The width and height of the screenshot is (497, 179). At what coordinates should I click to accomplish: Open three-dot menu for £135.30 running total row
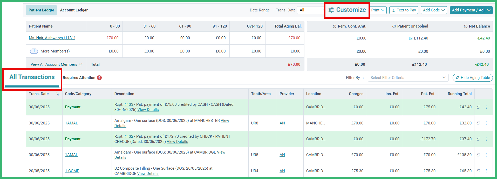pyautogui.click(x=486, y=155)
